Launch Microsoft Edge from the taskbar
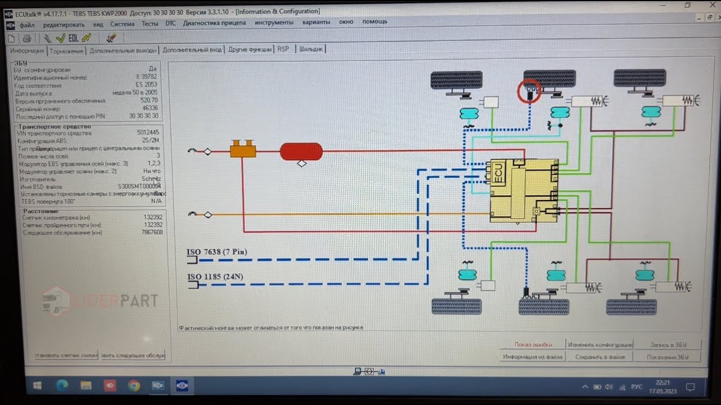 (x=62, y=386)
